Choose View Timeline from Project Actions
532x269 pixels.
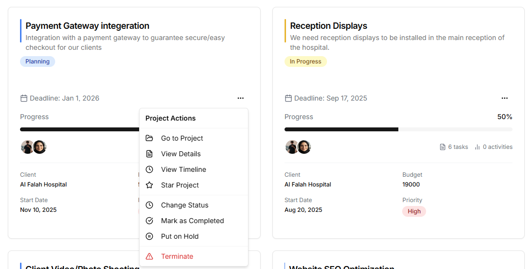pos(184,169)
